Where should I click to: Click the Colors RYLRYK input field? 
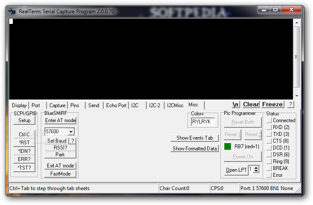click(x=203, y=122)
